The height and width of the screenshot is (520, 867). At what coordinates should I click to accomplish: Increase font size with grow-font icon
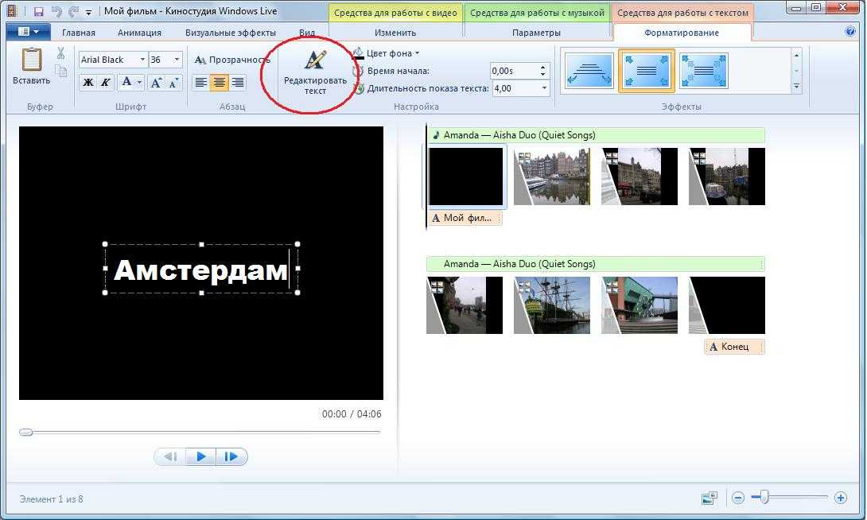157,83
